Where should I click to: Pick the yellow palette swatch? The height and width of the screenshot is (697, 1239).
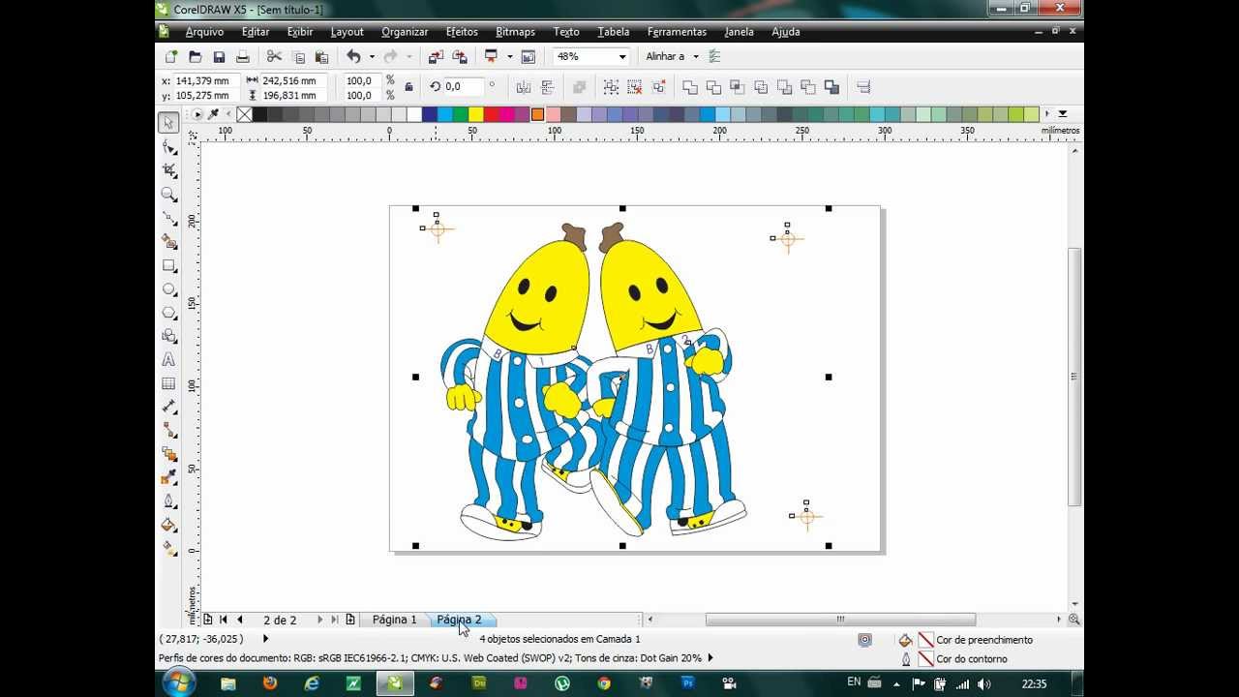click(x=475, y=114)
